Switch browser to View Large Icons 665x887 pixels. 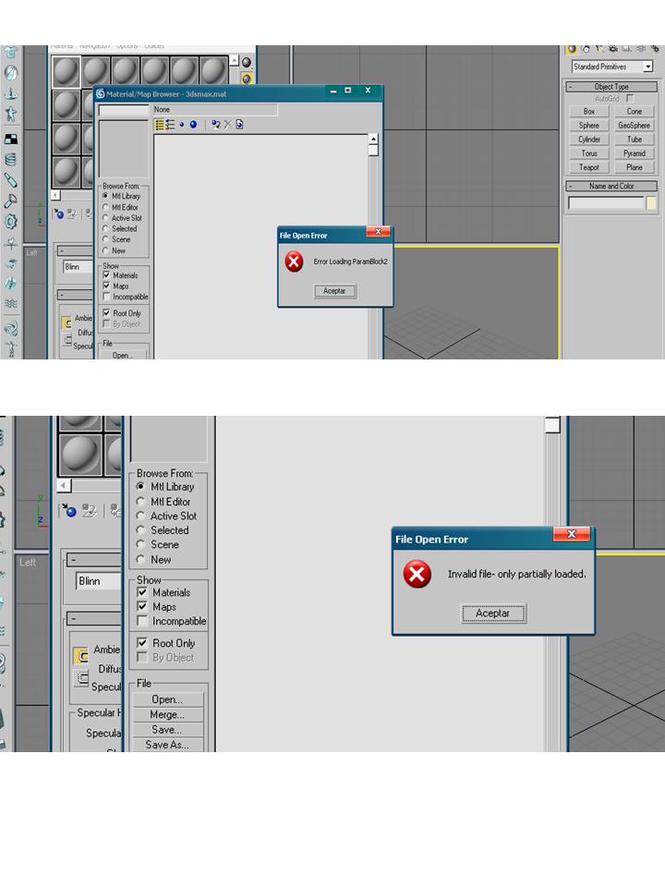click(x=193, y=125)
